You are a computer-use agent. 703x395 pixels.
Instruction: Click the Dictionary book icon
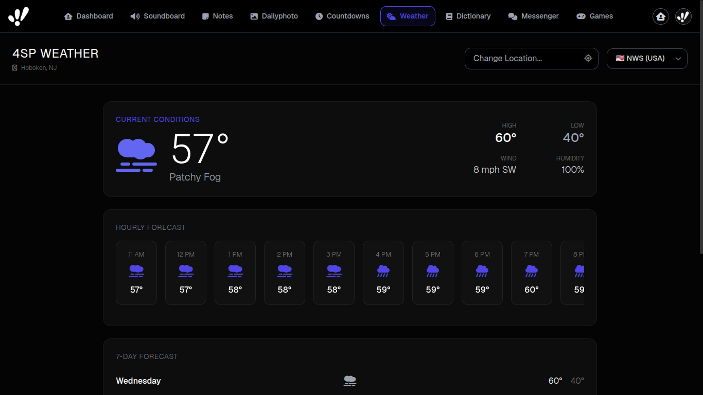click(x=450, y=16)
